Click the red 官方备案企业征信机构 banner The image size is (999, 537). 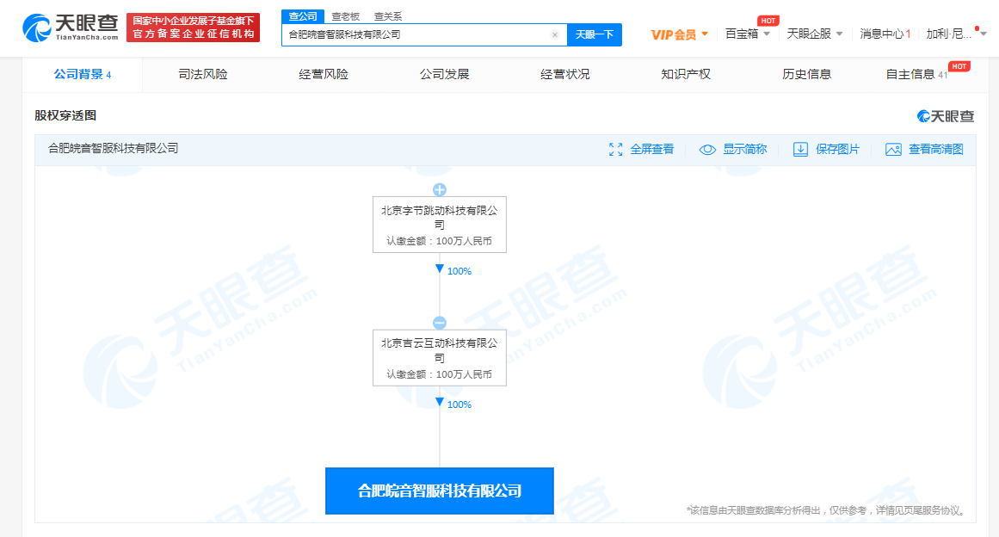[193, 28]
